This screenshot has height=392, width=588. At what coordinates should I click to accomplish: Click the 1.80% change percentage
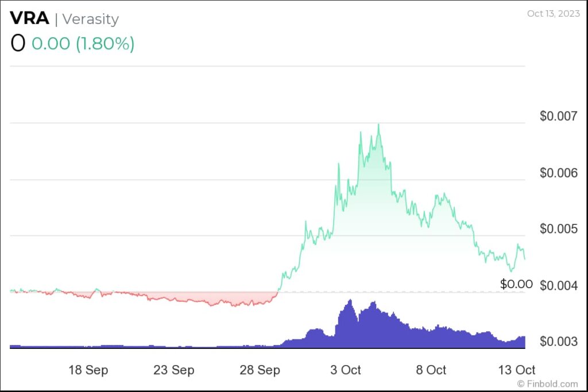pos(105,44)
